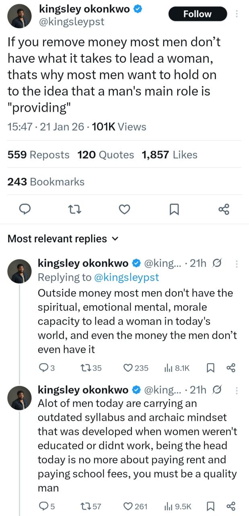The height and width of the screenshot is (516, 249).
Task: Comment on the second reply with 5 comments
Action: click(43, 506)
